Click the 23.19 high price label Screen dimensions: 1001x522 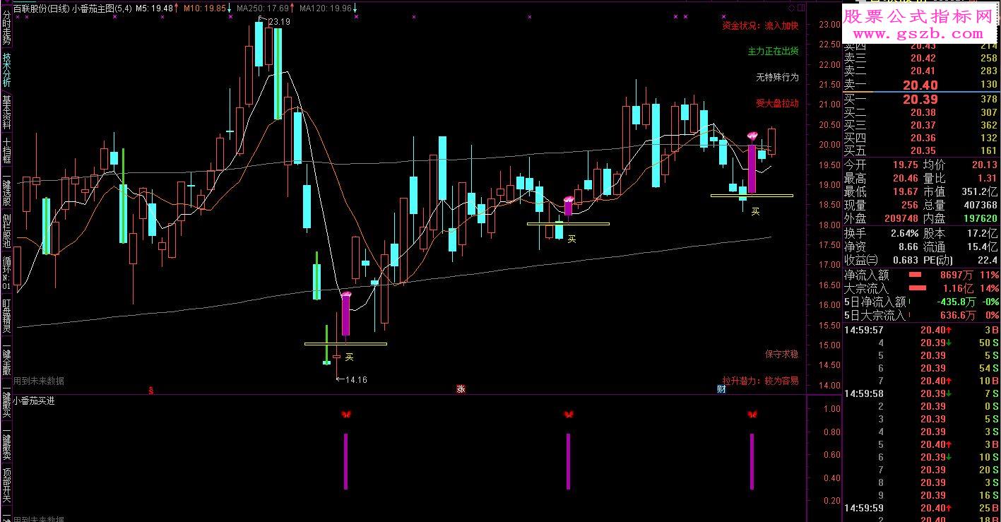pos(279,22)
